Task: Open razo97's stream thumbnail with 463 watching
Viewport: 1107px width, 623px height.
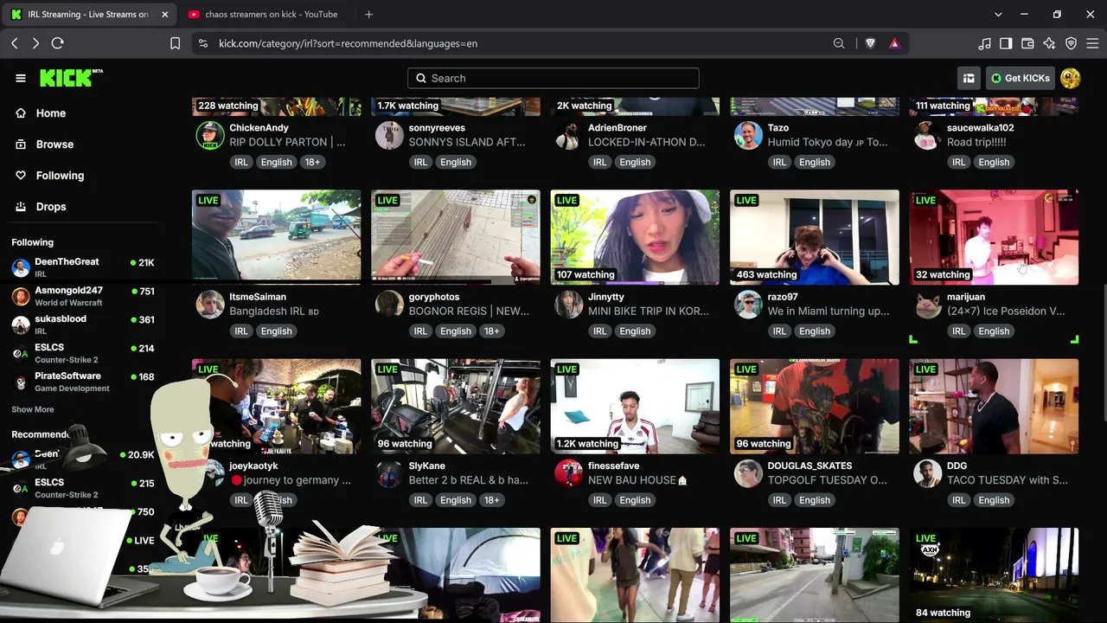Action: coord(815,237)
